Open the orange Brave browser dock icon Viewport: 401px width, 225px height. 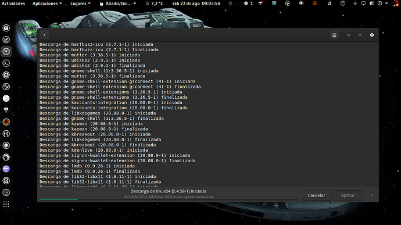point(6,122)
